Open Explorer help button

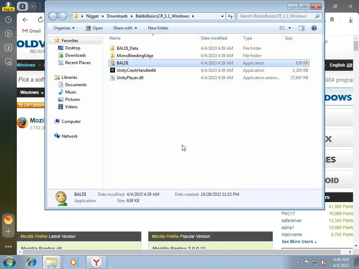314,28
